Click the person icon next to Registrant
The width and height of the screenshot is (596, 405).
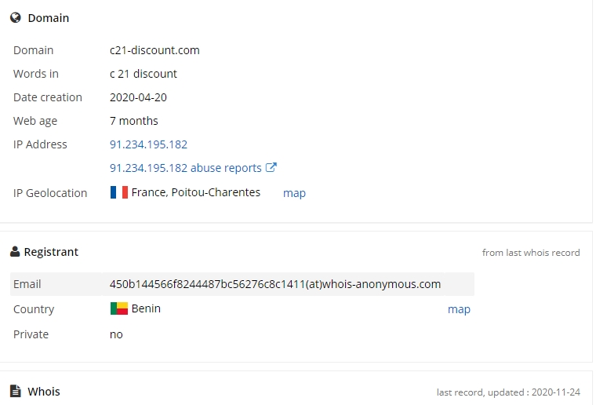(15, 252)
